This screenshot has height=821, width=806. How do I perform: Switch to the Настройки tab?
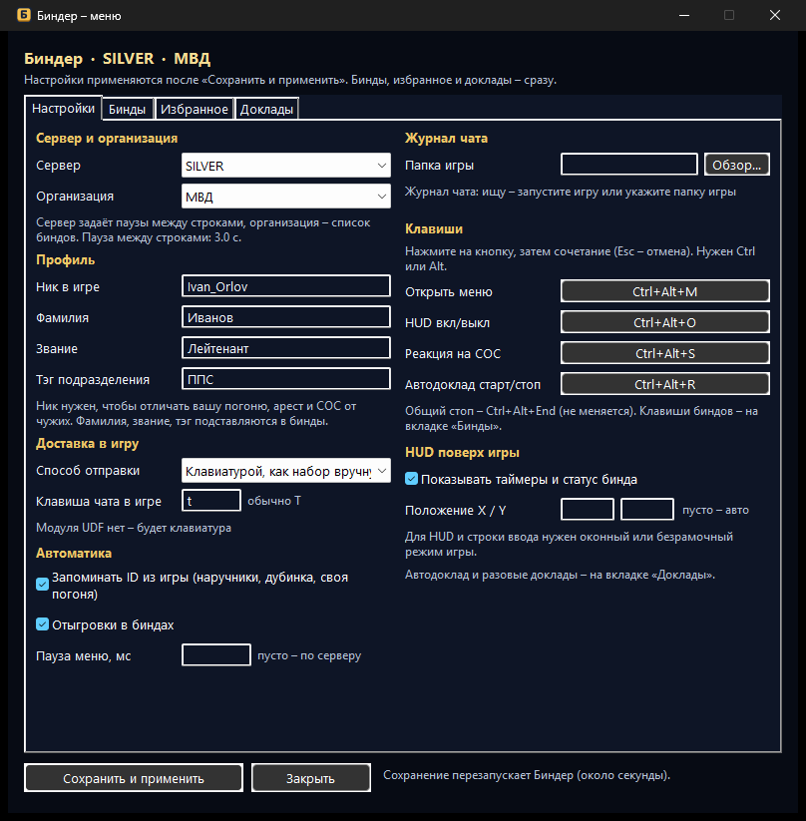[63, 109]
